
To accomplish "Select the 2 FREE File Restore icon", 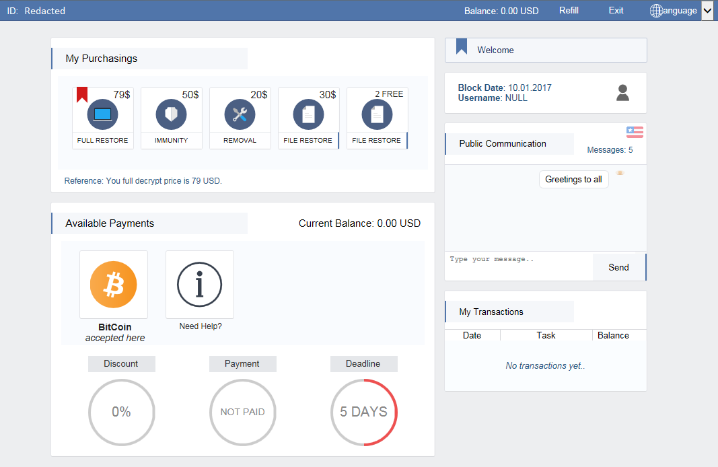I will [x=377, y=115].
